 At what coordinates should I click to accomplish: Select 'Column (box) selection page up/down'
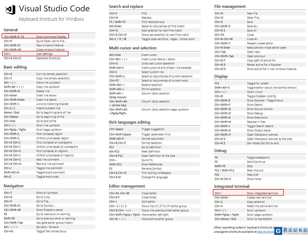click(165, 109)
